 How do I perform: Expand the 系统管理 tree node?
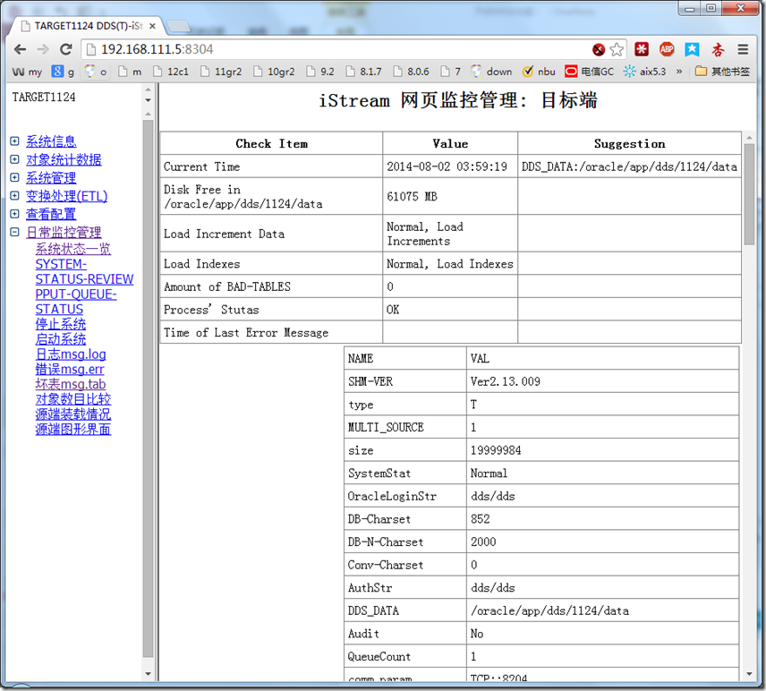click(14, 178)
